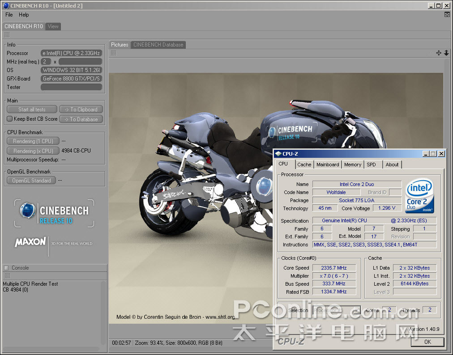
Task: Close the CPU-Z window
Action: click(x=441, y=154)
